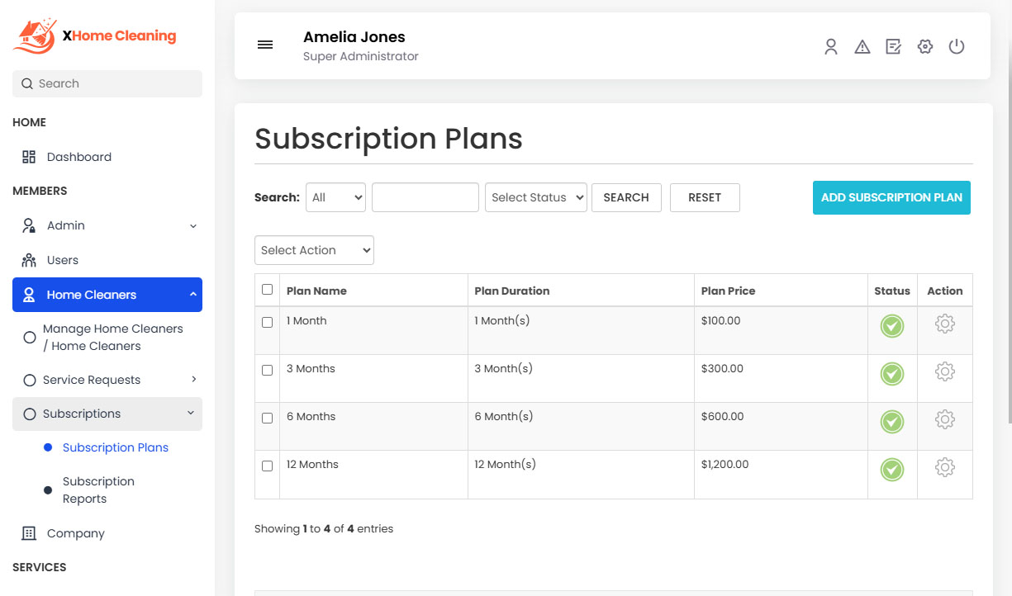Toggle status of the 6 Months plan

click(891, 421)
